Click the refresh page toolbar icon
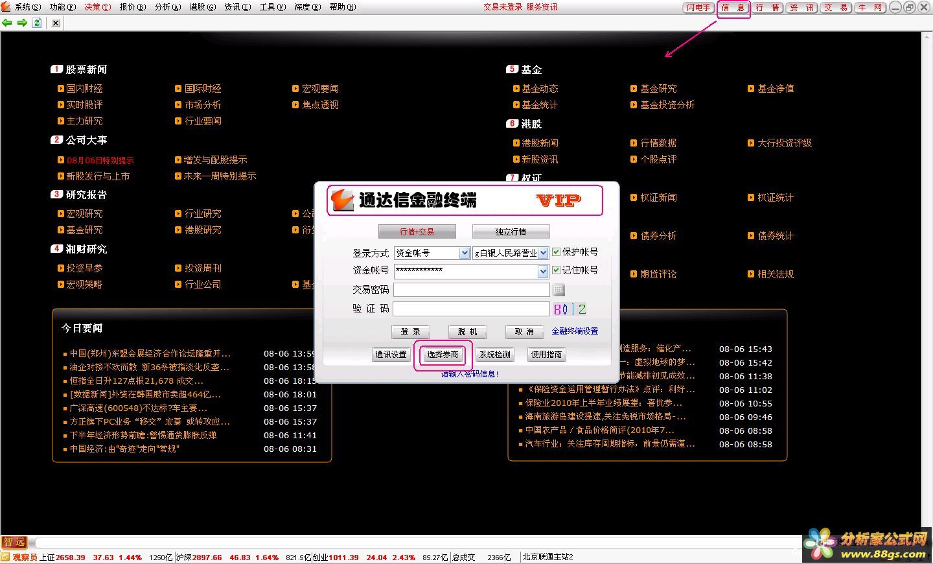The height and width of the screenshot is (564, 933). pos(37,23)
